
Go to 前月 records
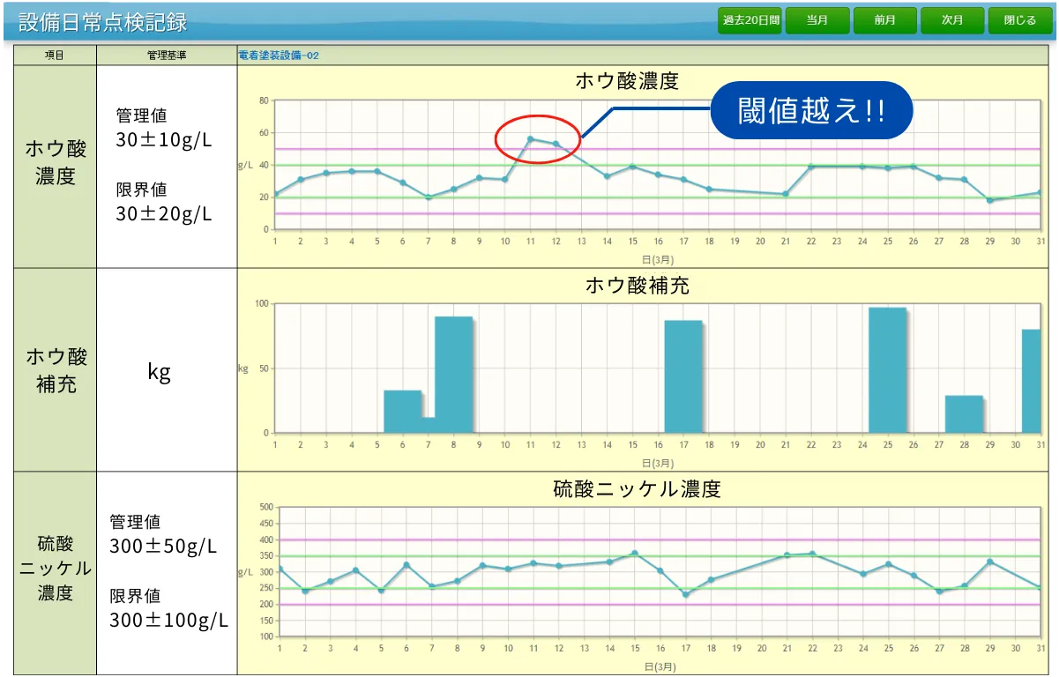(885, 20)
